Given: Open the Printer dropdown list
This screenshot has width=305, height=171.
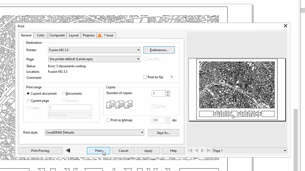Looking at the screenshot, I should (138, 50).
